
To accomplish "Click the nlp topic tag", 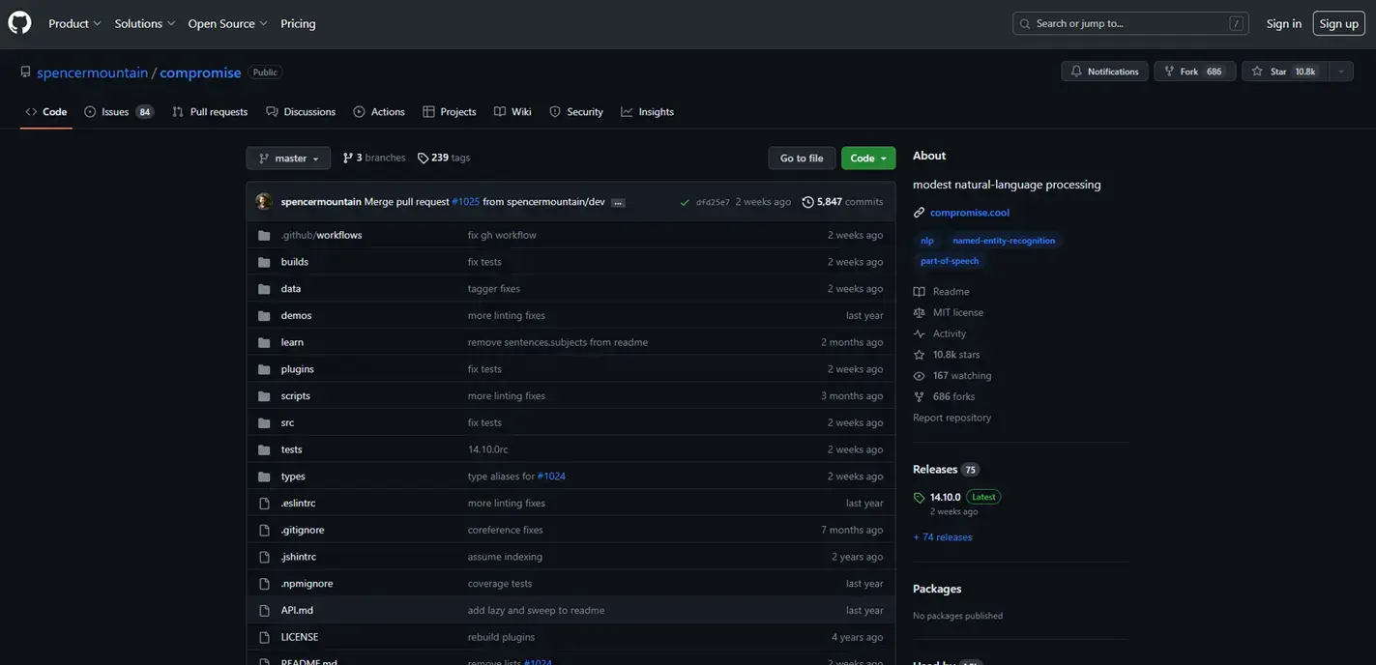I will (x=927, y=241).
